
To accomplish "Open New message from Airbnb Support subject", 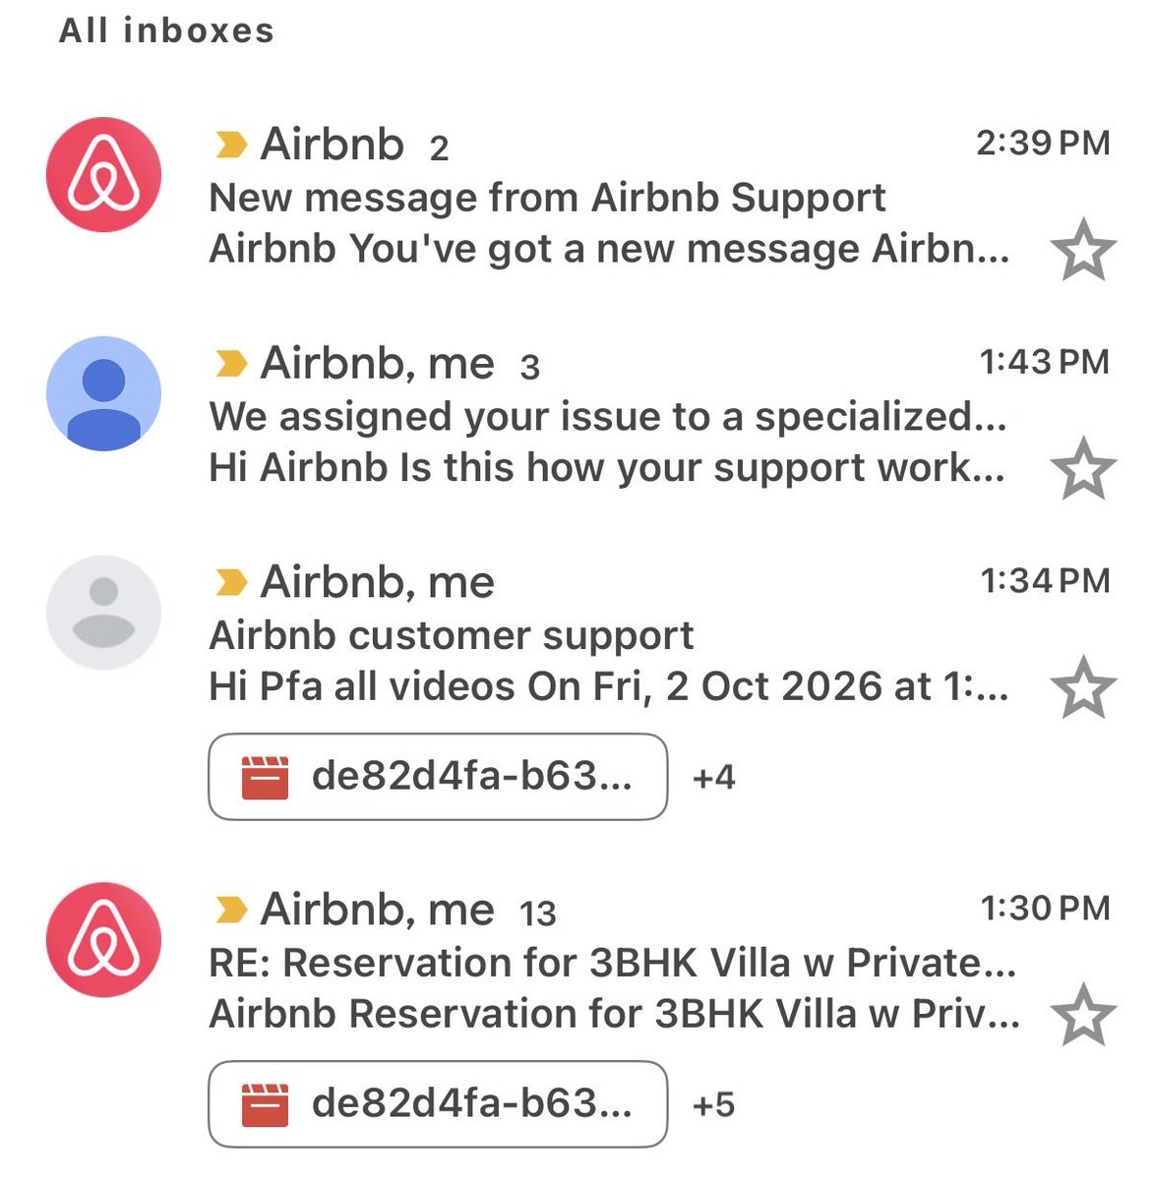I will [x=547, y=198].
